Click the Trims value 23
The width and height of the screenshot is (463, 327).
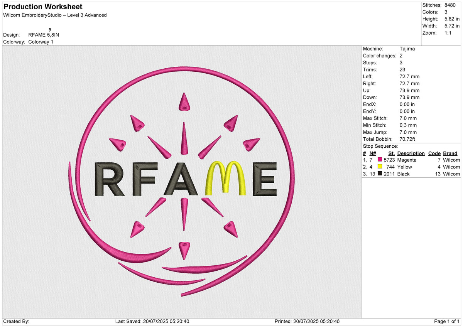click(403, 69)
